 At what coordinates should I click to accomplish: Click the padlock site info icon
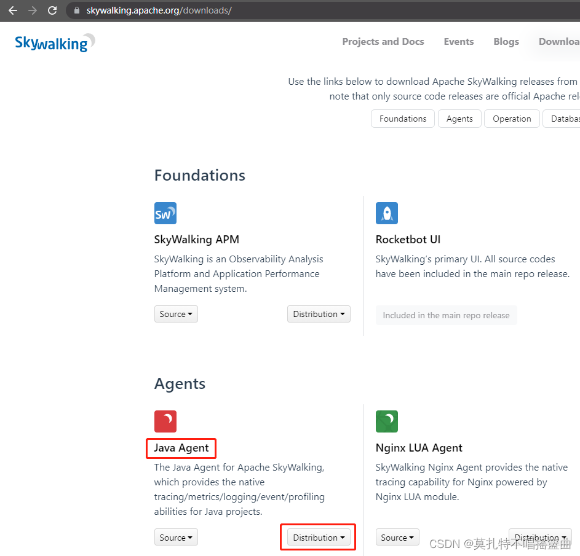(76, 10)
